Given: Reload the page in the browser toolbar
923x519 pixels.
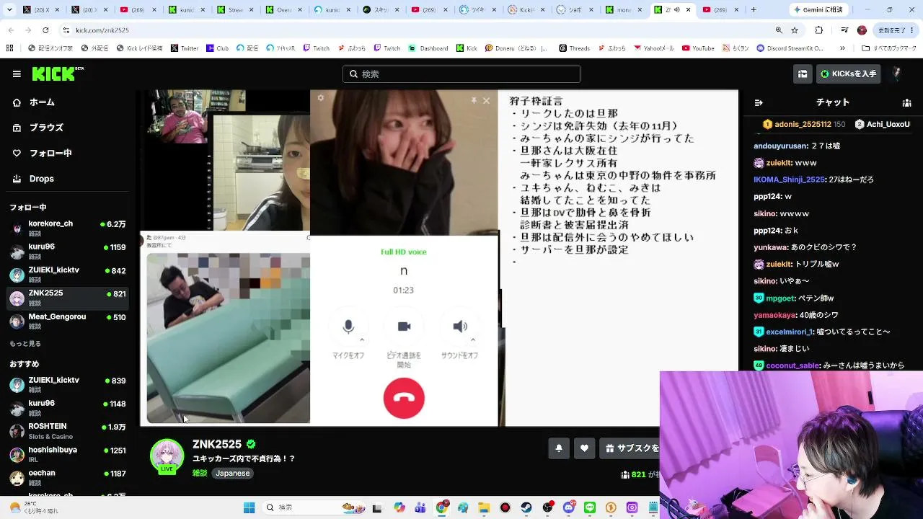Looking at the screenshot, I should 45,30.
